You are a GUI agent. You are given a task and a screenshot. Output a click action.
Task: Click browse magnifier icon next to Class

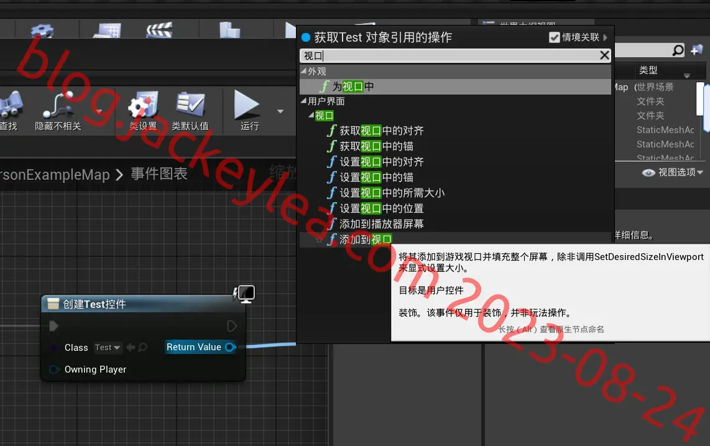(142, 347)
